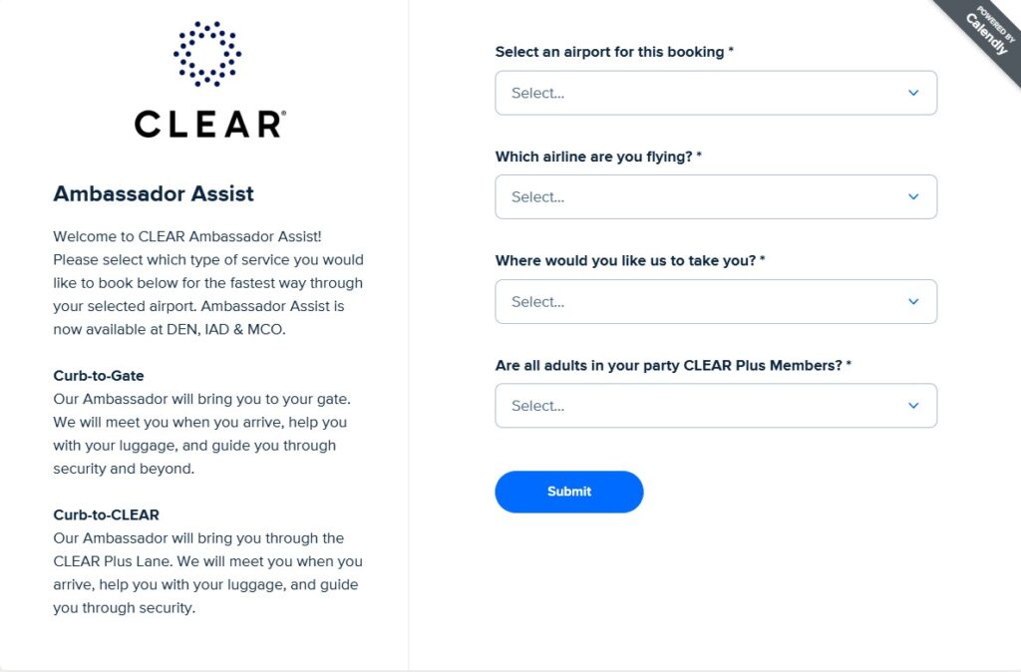Click the Submit button
Viewport: 1021px width, 672px height.
coord(568,492)
